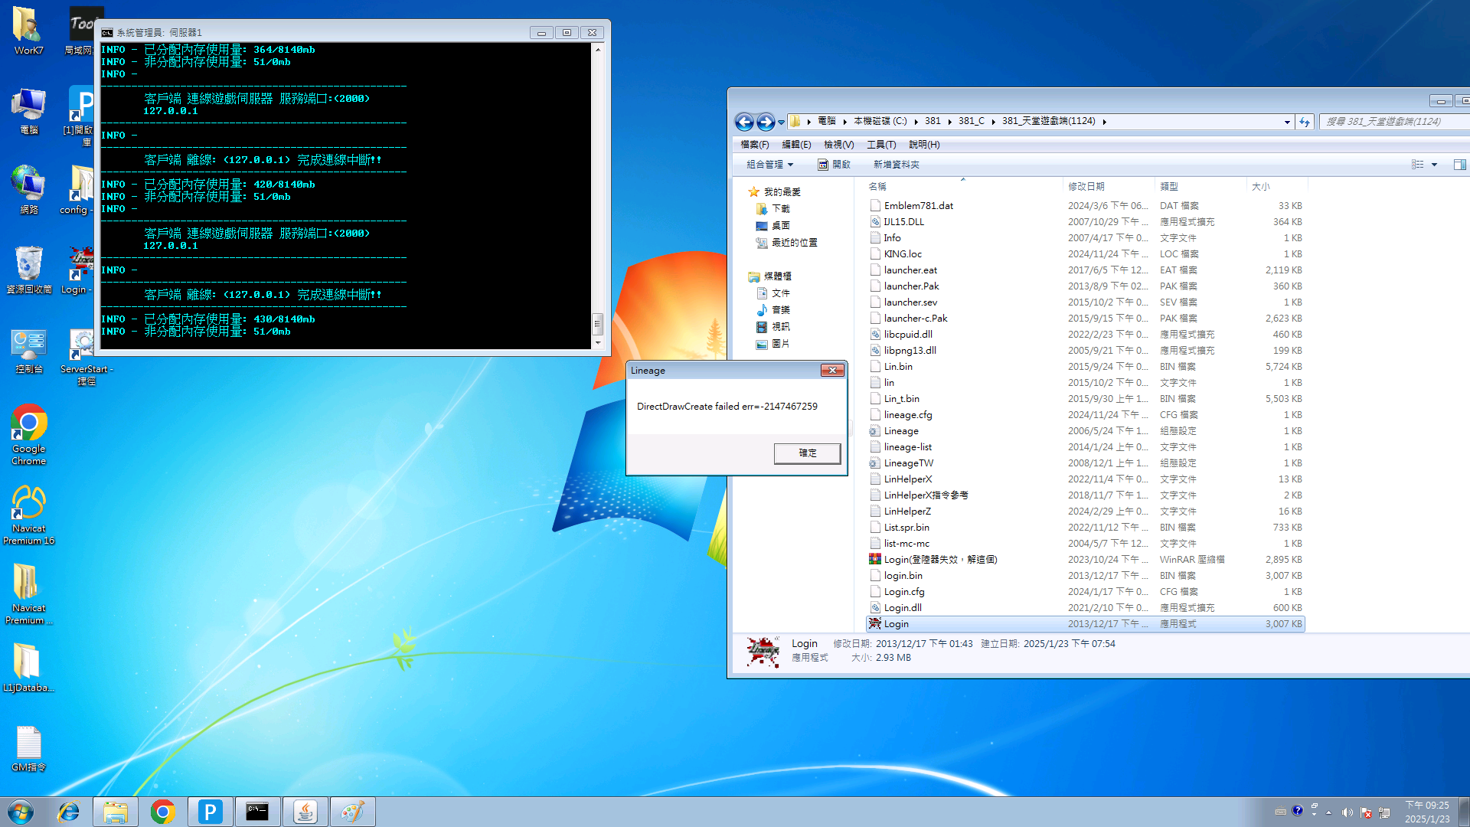Open the 電腦 computer desktop icon
This screenshot has width=1470, height=827.
point(28,112)
